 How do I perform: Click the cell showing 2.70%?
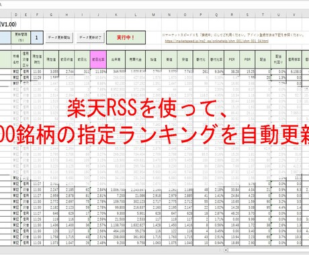tap(98, 213)
